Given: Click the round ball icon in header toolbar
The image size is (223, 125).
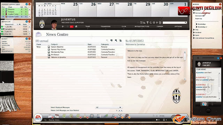Looking at the screenshot, I should point(154,23).
